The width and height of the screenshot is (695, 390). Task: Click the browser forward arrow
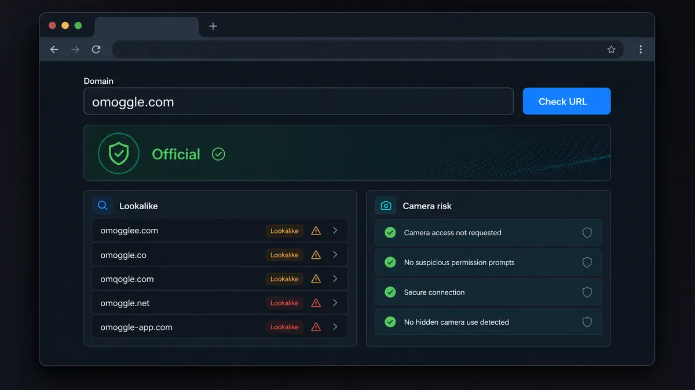click(75, 50)
